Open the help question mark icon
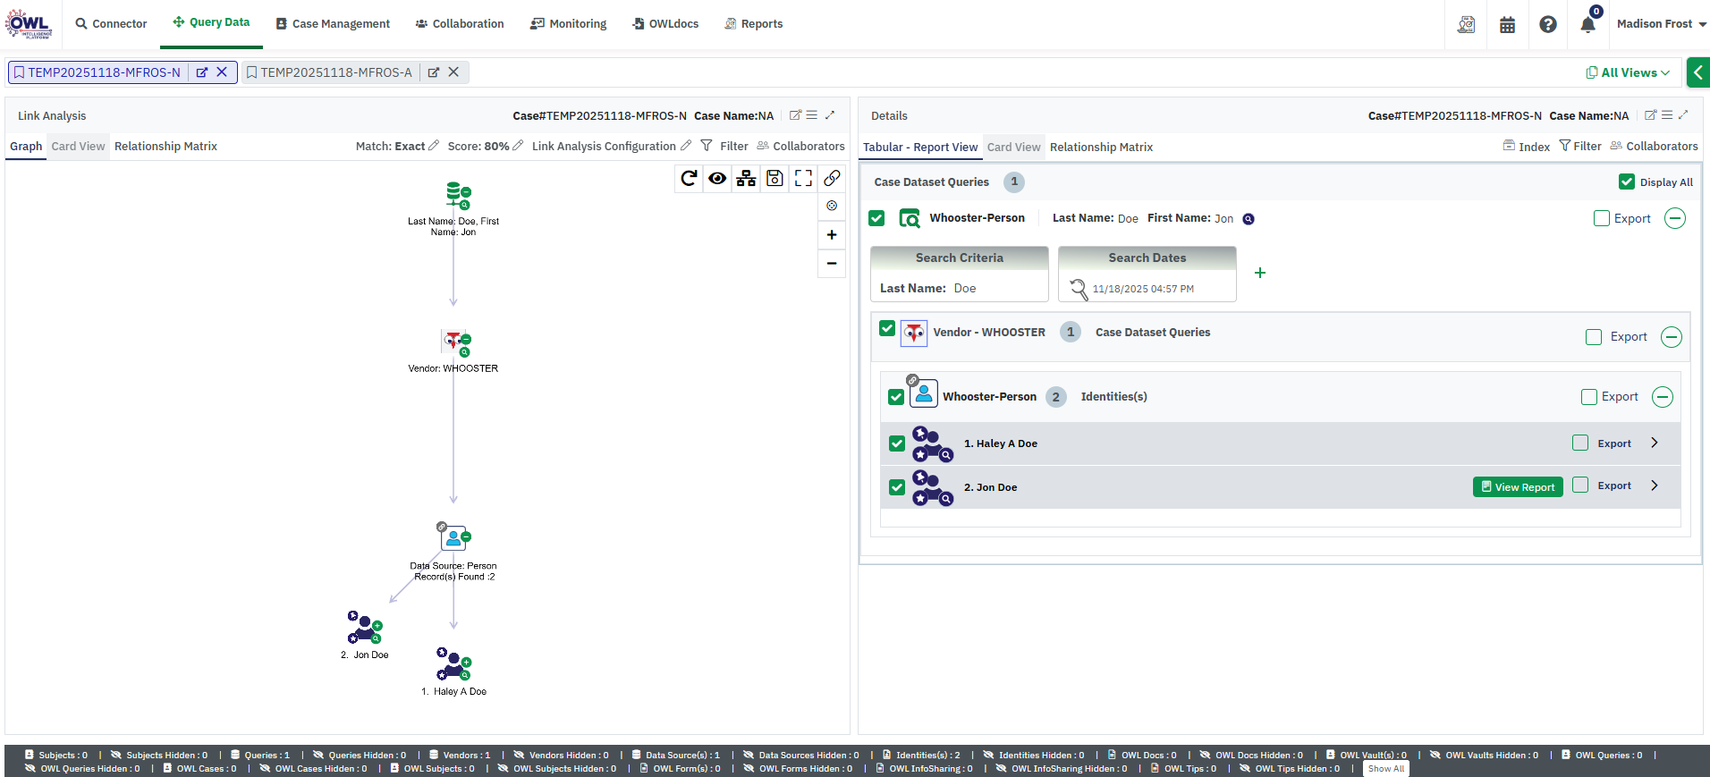 (x=1547, y=24)
